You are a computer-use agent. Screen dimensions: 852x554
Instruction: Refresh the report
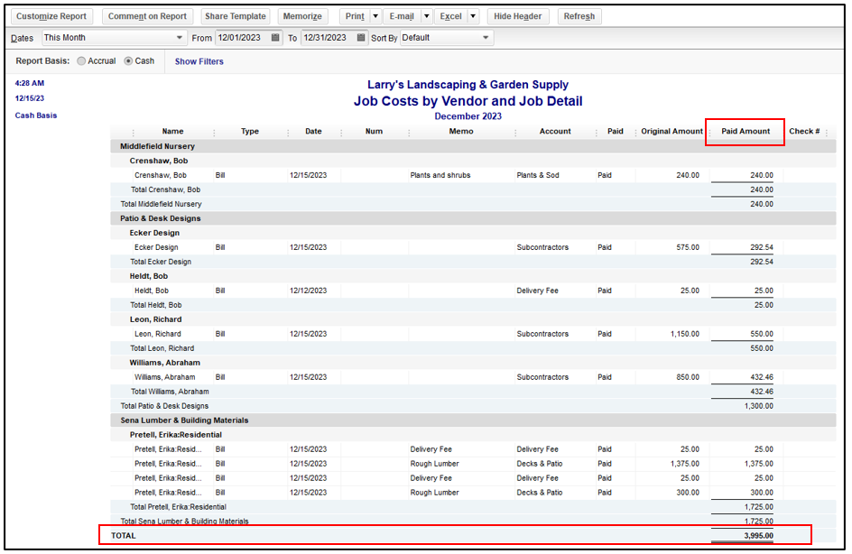[579, 16]
